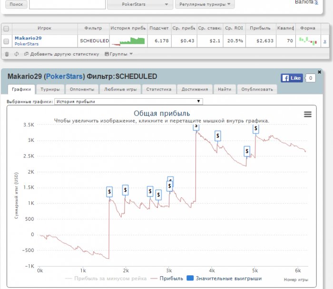Click the $ win marker near 1.6k games
Image resolution: width=333 pixels, height=289 pixels.
109,192
